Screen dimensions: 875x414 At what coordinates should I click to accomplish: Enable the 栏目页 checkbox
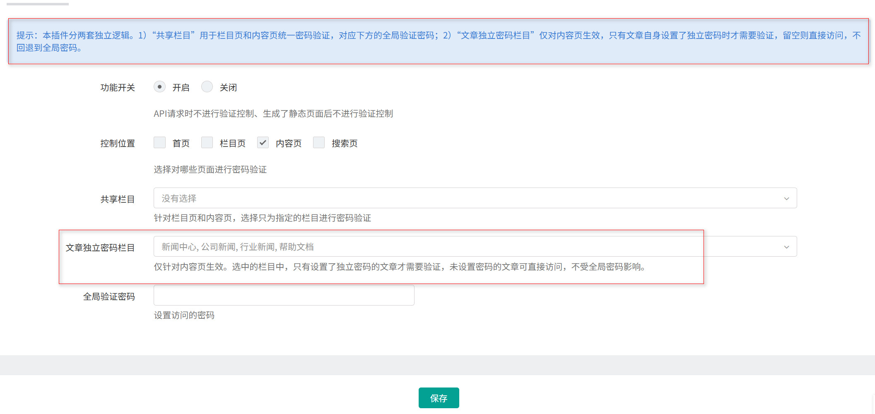pos(207,142)
